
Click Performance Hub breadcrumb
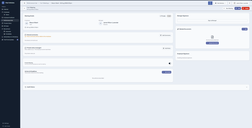[32, 3]
